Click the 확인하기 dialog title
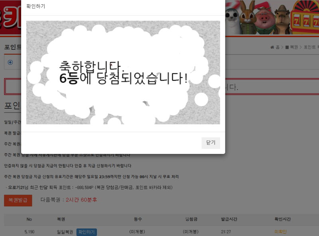Image resolution: width=319 pixels, height=236 pixels. (x=36, y=6)
